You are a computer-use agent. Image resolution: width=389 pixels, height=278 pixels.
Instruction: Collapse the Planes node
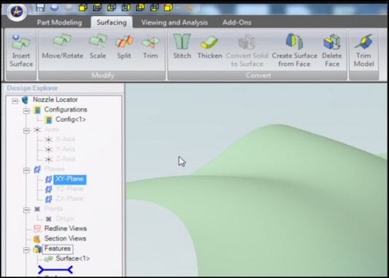(x=26, y=171)
